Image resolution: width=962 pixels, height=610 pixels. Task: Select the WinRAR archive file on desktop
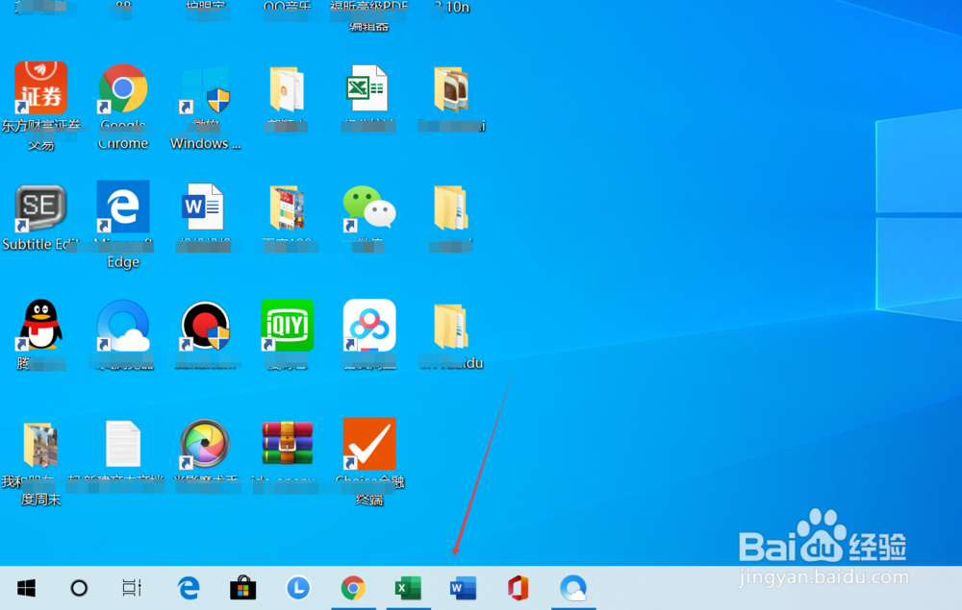(x=287, y=444)
